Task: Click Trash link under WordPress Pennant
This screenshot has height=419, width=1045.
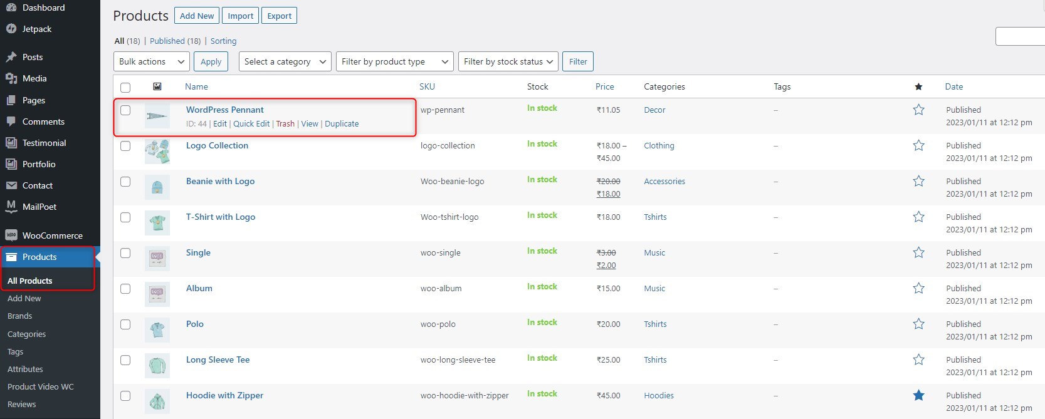Action: coord(285,123)
